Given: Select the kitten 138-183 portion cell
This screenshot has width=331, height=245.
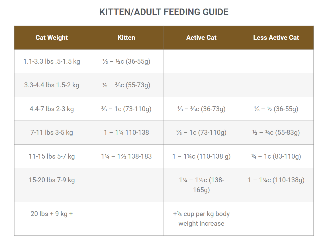Looking at the screenshot, I should click(x=126, y=156).
